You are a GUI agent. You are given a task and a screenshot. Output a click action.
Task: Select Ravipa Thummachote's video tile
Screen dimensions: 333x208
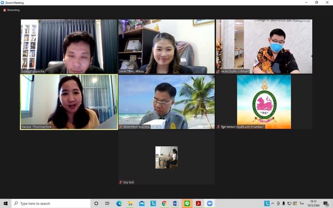click(69, 102)
